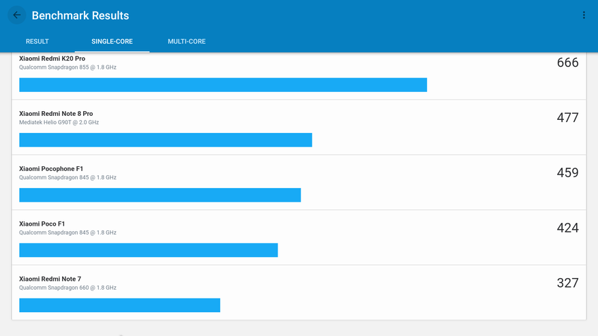Select the SINGLE-CORE tab
The image size is (598, 336).
click(112, 42)
